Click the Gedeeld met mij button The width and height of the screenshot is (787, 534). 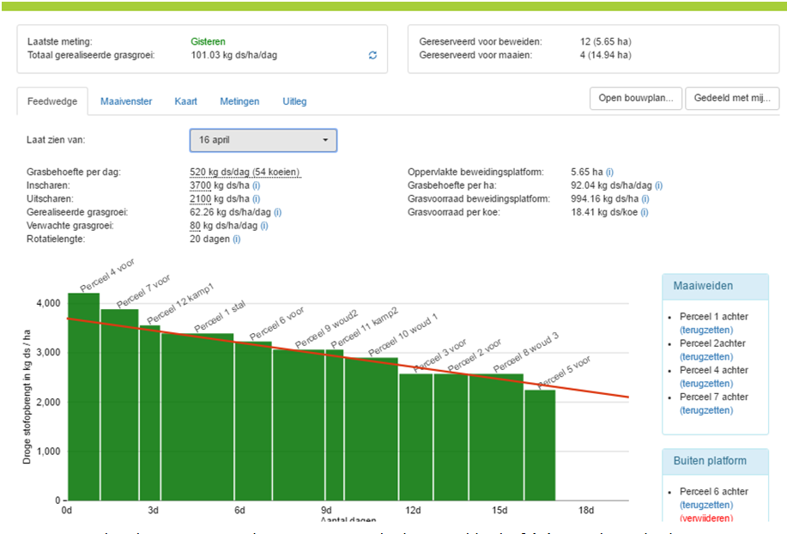pos(731,98)
